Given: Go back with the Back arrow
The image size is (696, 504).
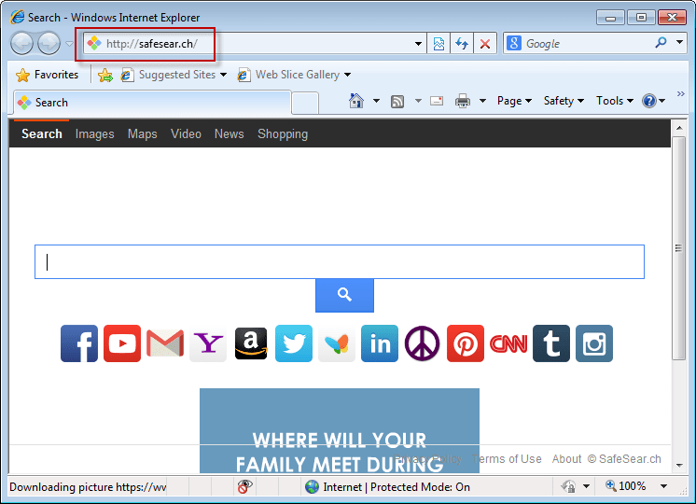Looking at the screenshot, I should (21, 44).
